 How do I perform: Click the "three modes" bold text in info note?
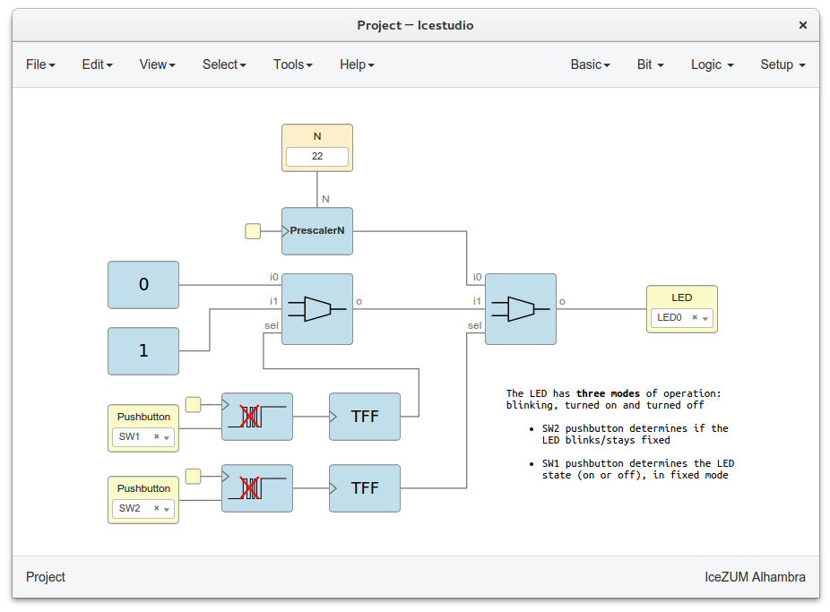(608, 393)
